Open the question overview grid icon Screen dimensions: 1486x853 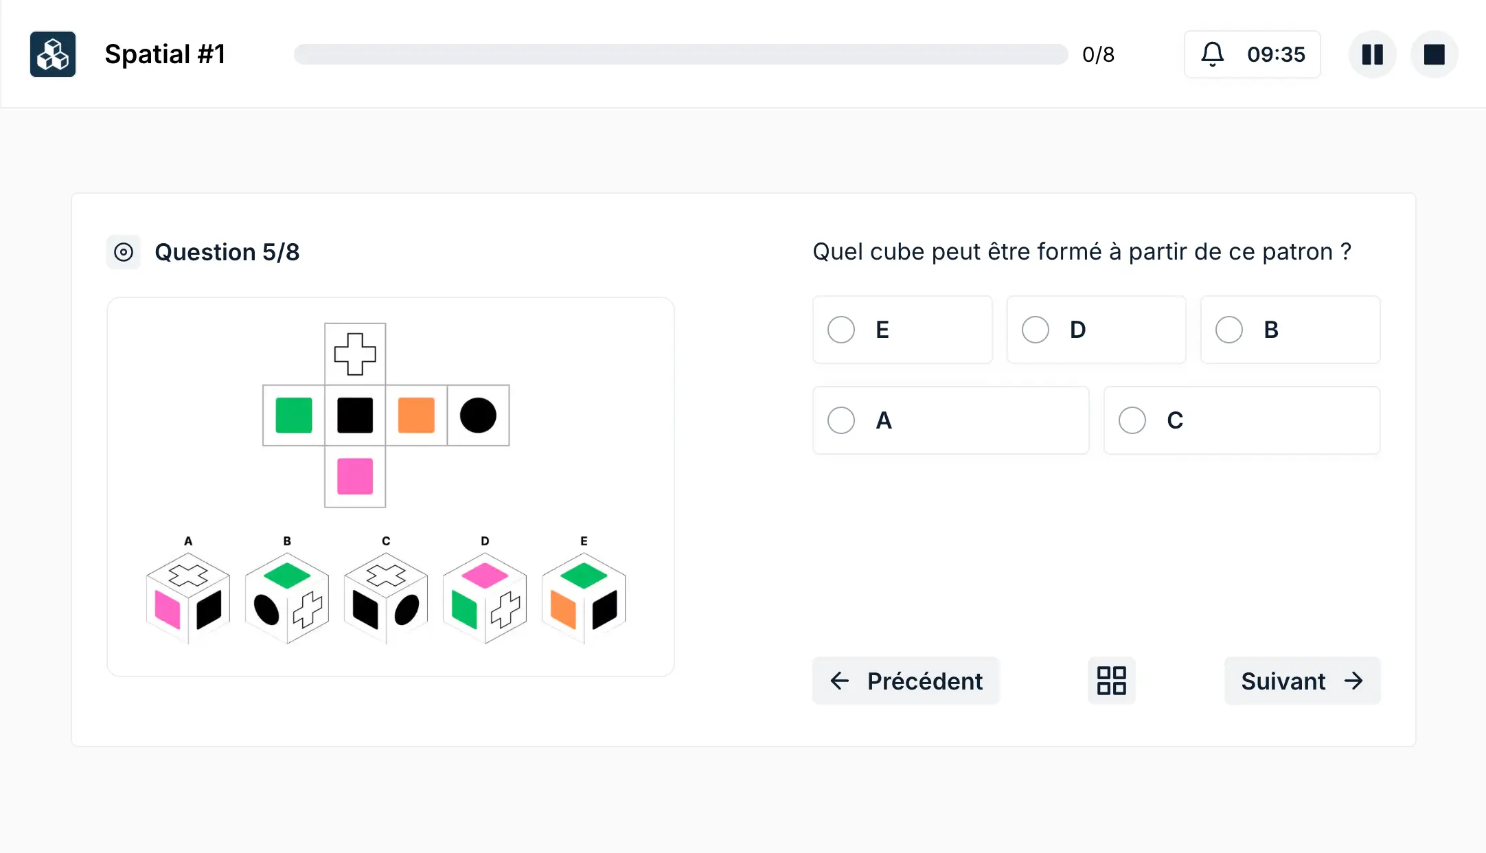tap(1111, 681)
